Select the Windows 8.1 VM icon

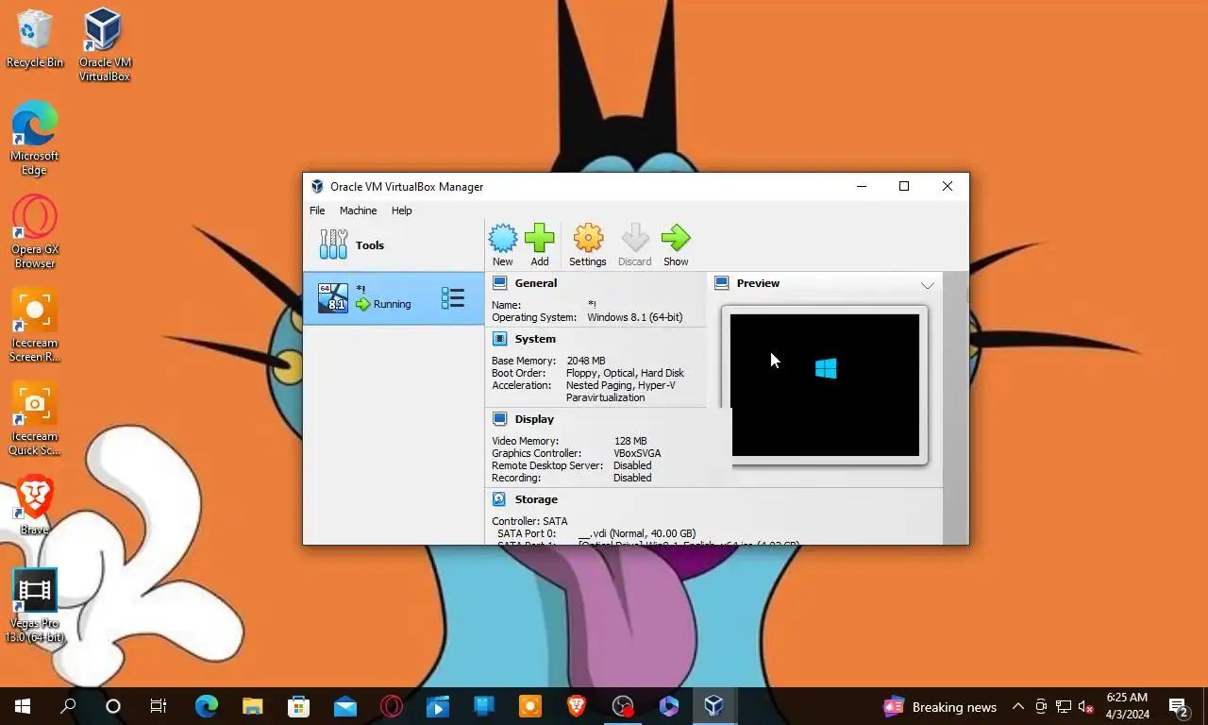tap(332, 298)
